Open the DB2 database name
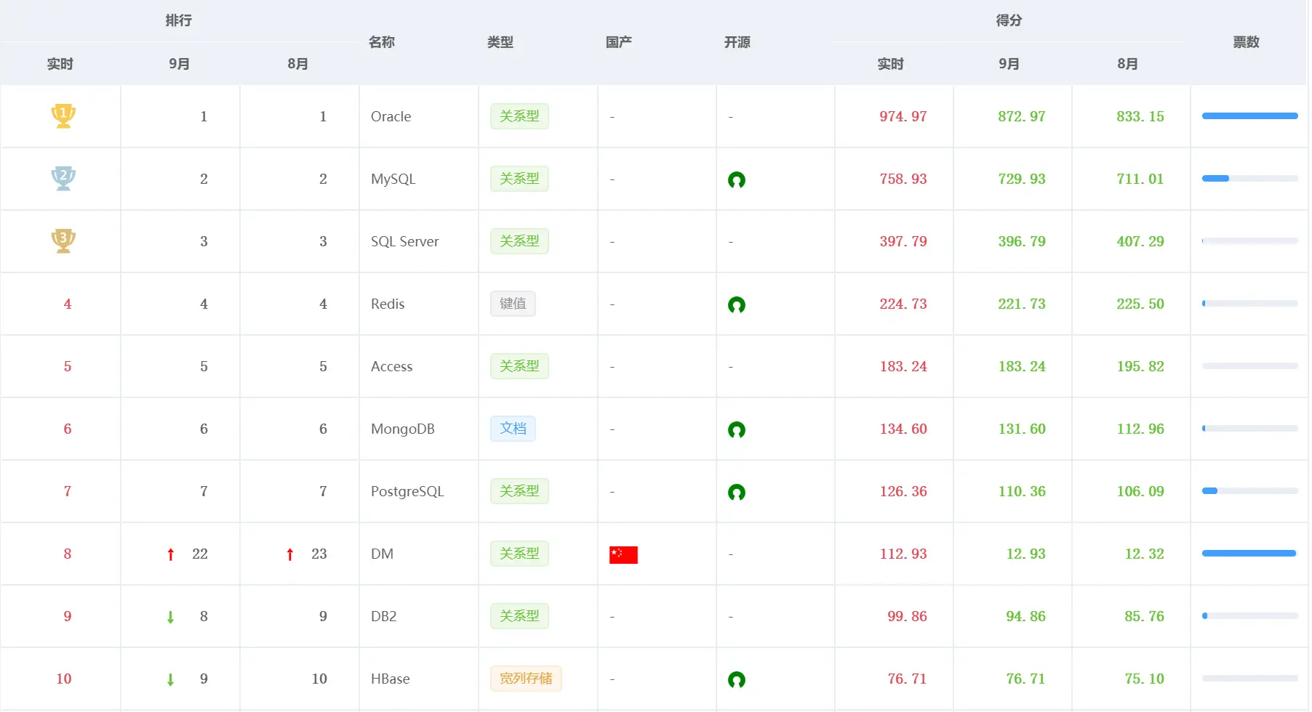This screenshot has height=712, width=1312. click(x=383, y=616)
